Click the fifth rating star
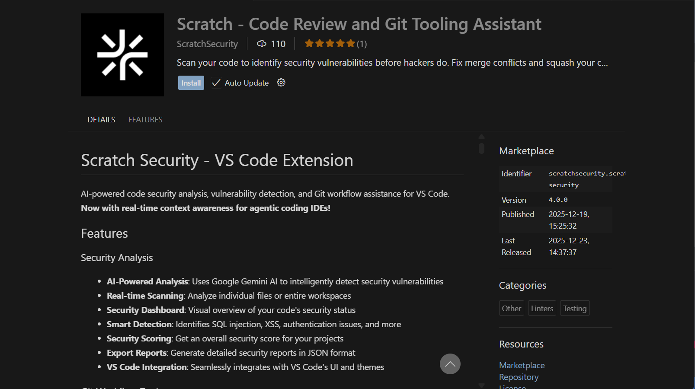 click(350, 43)
